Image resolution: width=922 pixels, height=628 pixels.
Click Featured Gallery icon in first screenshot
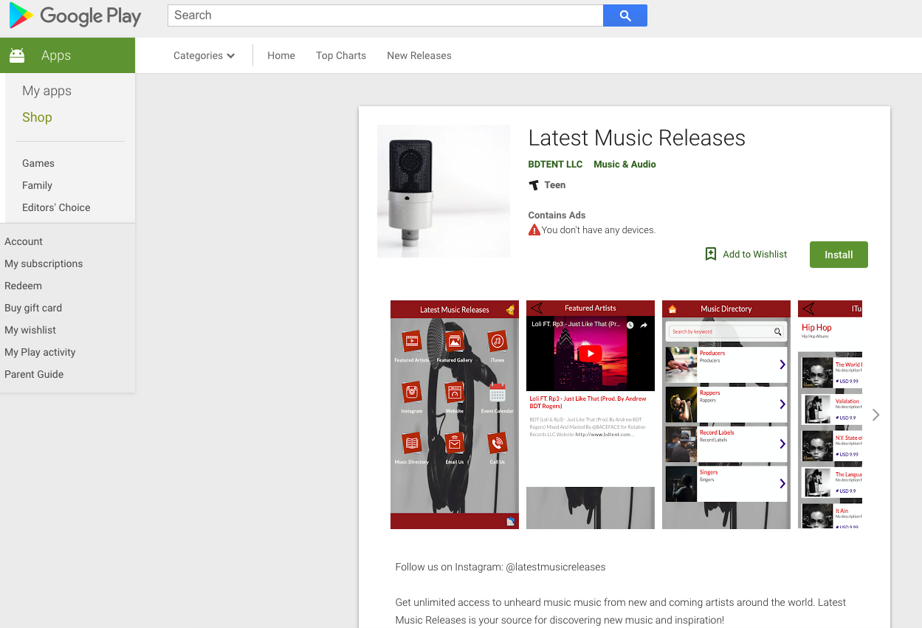click(x=455, y=342)
